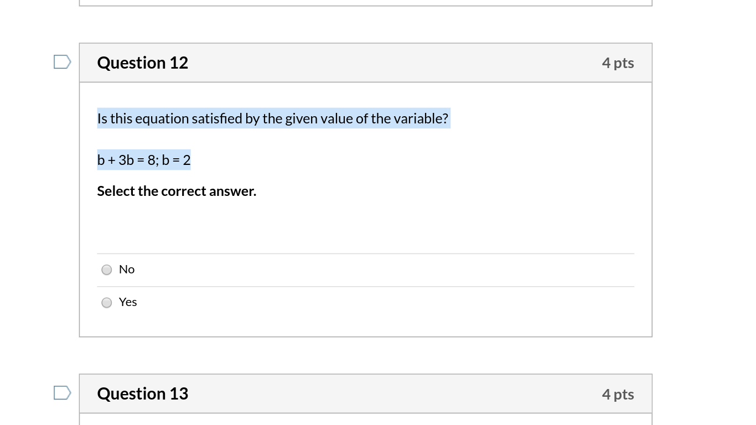Click the word "equation" in the prompt
This screenshot has height=425, width=756.
(162, 119)
